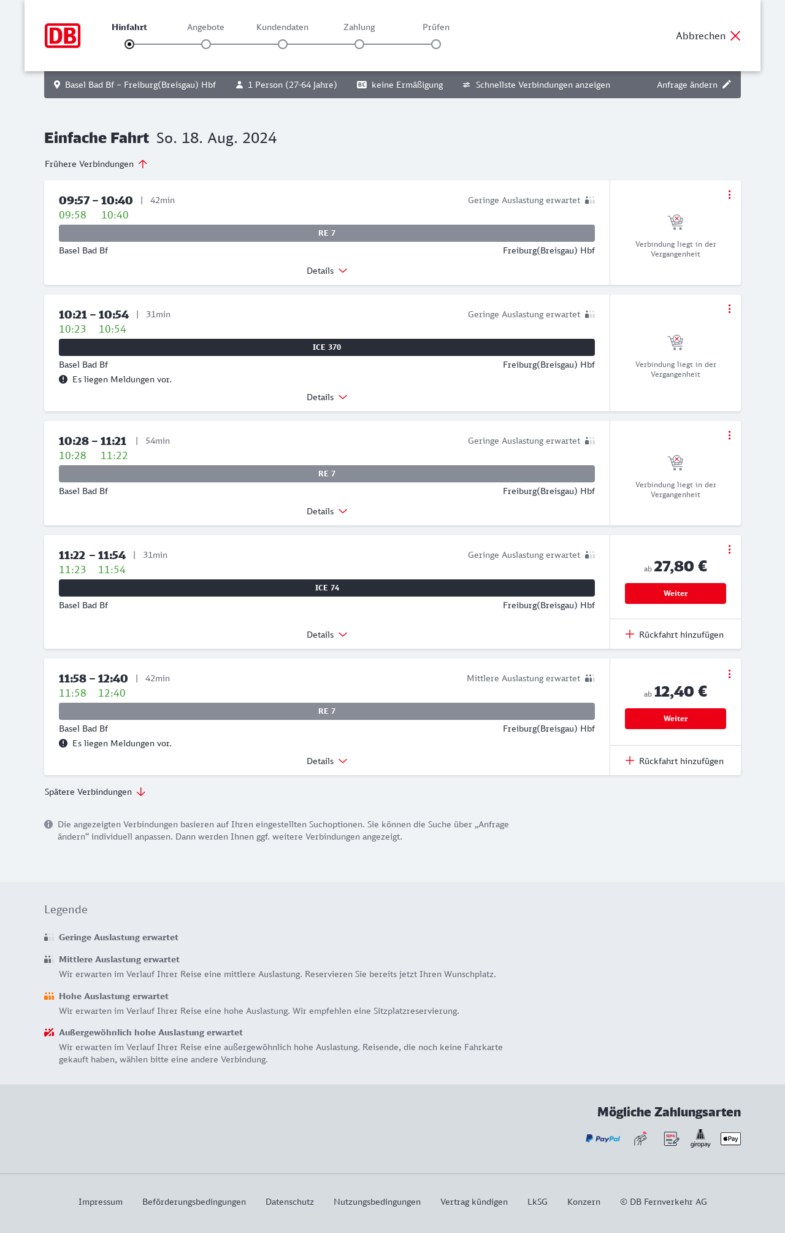The width and height of the screenshot is (785, 1233).
Task: Click the giropay payment icon
Action: click(700, 1138)
